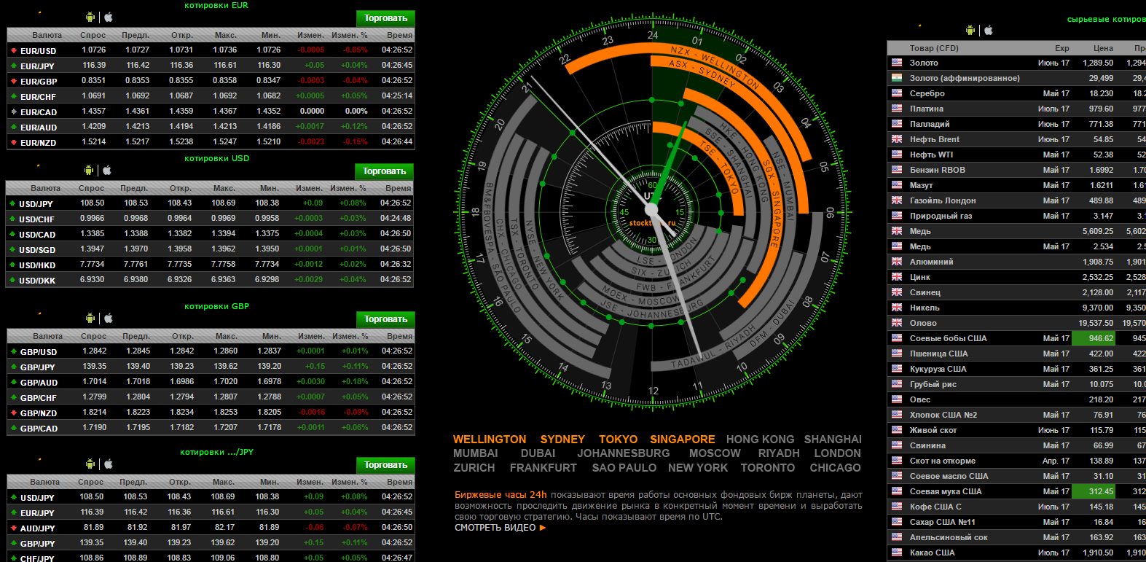Select CHICAGO in the exchange city list
Screen dimensions: 1146x562
835,468
